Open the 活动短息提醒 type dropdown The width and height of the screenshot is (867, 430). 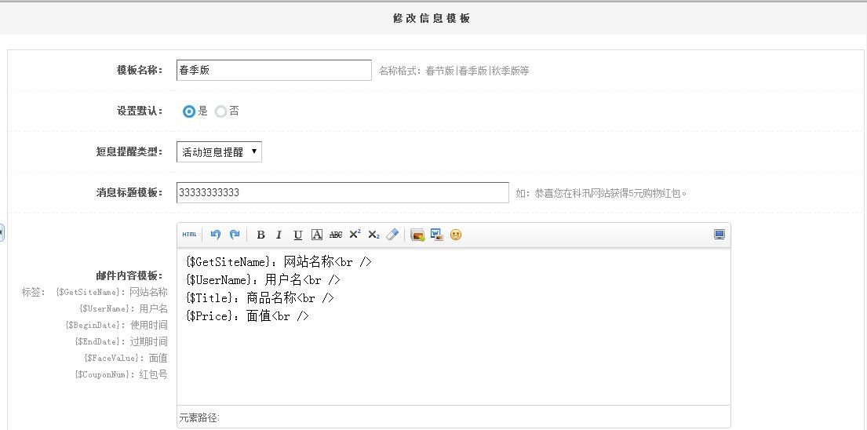(219, 152)
